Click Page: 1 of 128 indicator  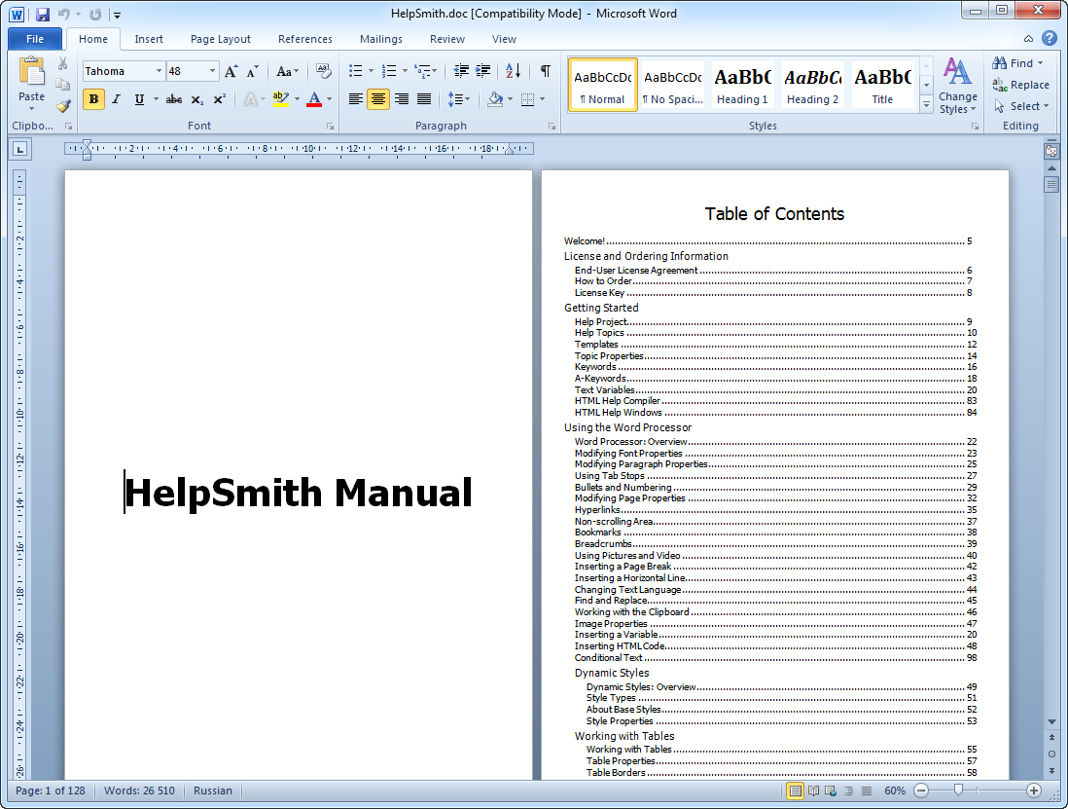[x=51, y=791]
